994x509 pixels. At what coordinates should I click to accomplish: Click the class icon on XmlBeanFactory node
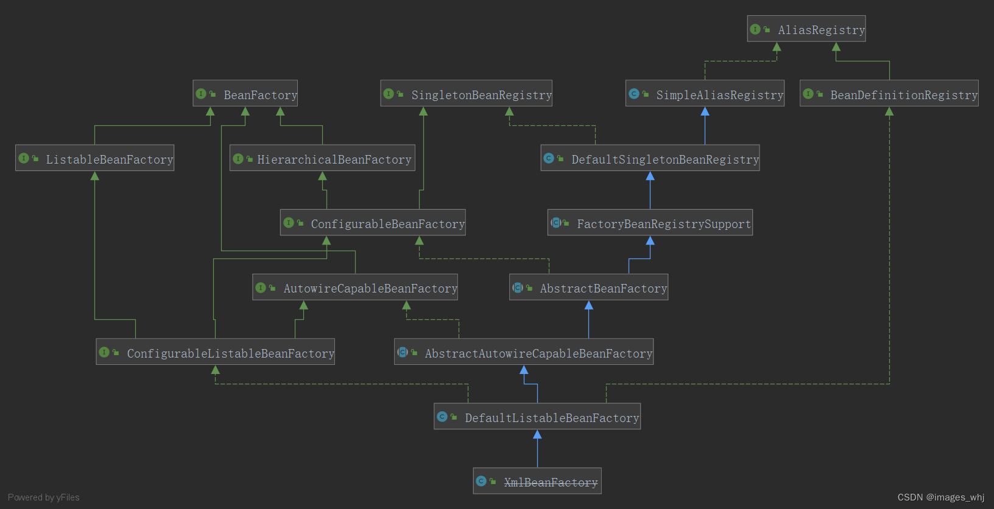(481, 481)
